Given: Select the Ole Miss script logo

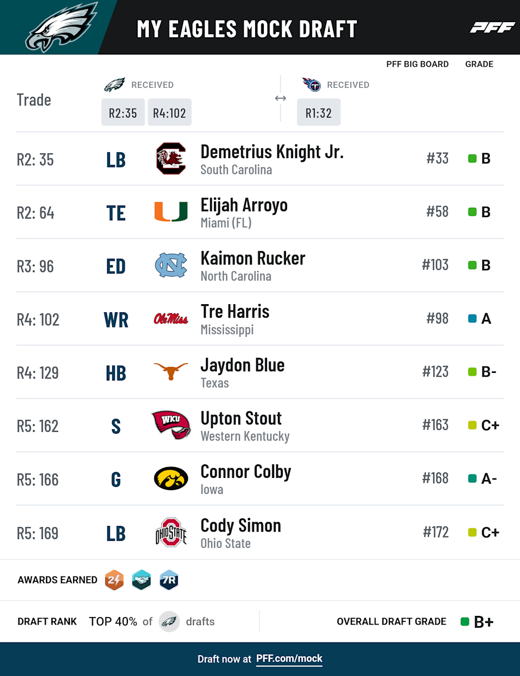Looking at the screenshot, I should [171, 319].
